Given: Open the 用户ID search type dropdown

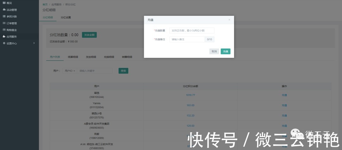Looking at the screenshot, I should [70, 71].
